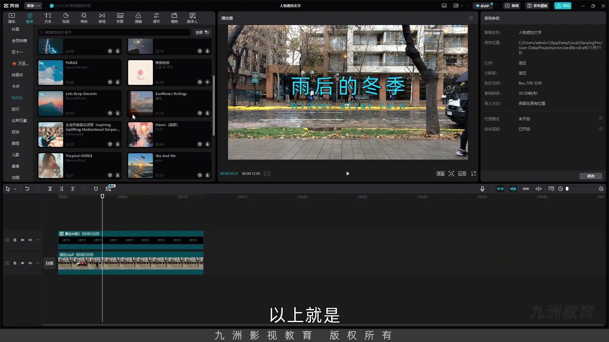Toggle timeline auto snapping
The height and width of the screenshot is (342, 609).
click(513, 189)
